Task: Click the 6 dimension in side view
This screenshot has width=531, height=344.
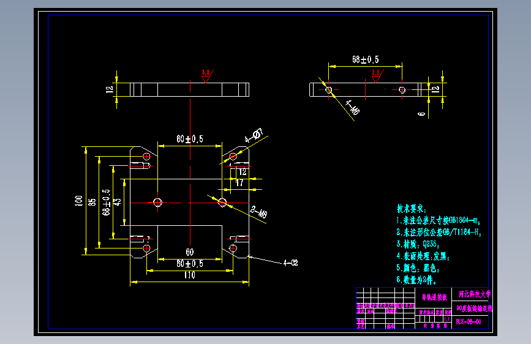Action: coord(421,114)
